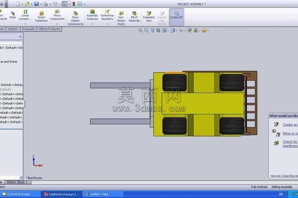Screen dimensions: 298x198
Task: Open Smart Fasteners tool
Action: click(x=41, y=16)
